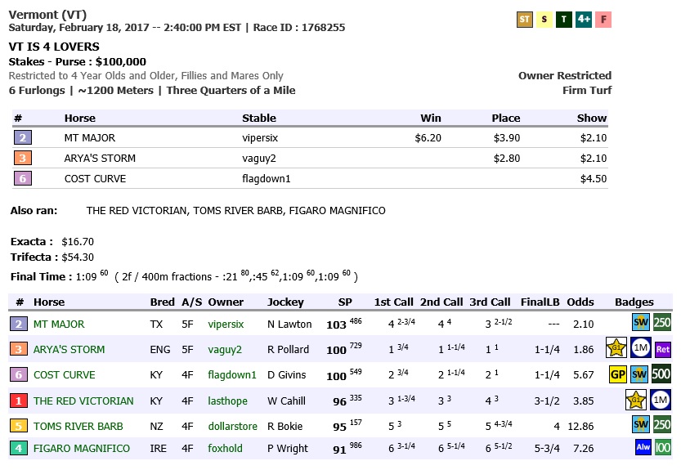
Task: Click the 500 badge in Cost Curve row
Action: 661,375
